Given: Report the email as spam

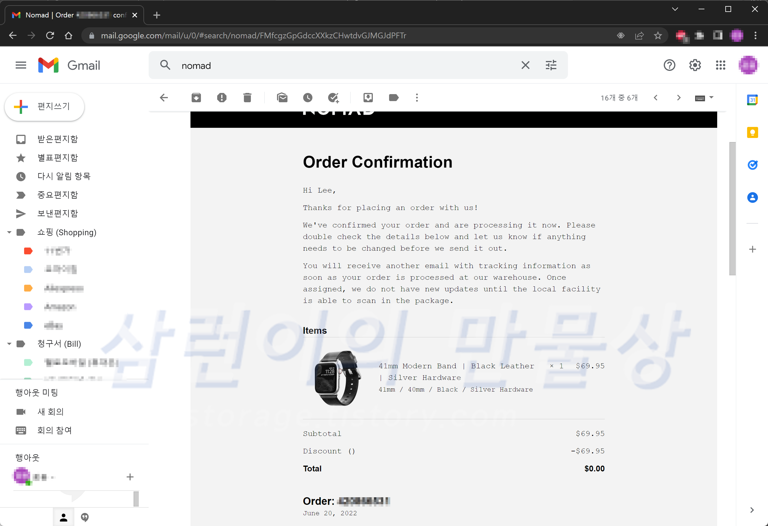Looking at the screenshot, I should pos(222,98).
